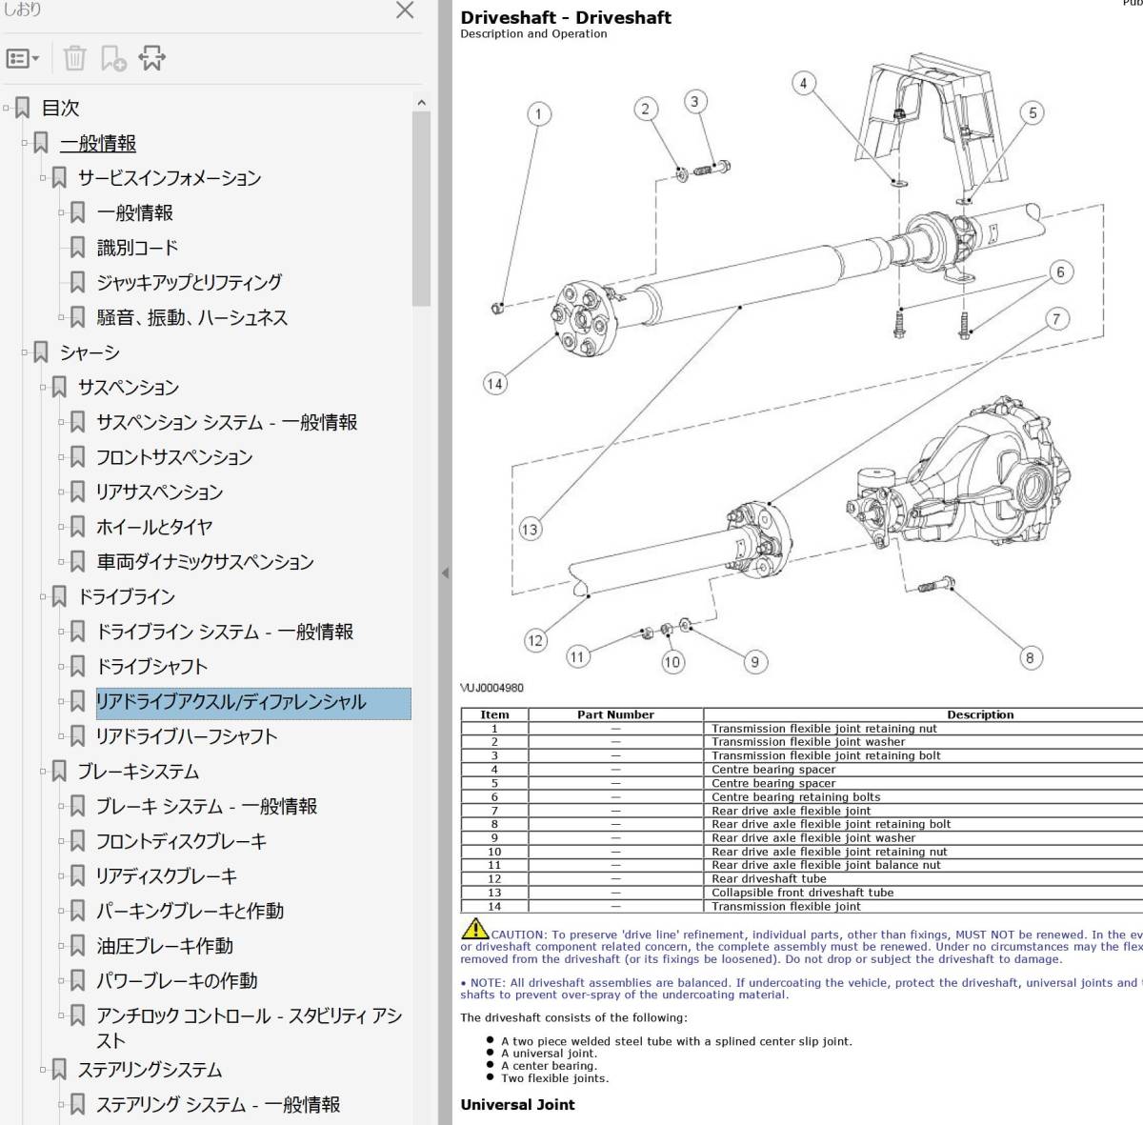Image resolution: width=1143 pixels, height=1125 pixels.
Task: Open the 一般情報 underlined bookmark
Action: 97,144
